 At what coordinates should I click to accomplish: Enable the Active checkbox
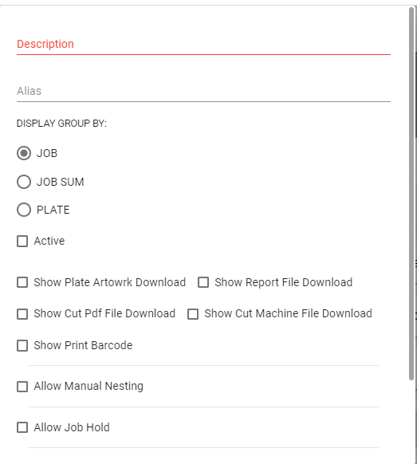(x=22, y=242)
